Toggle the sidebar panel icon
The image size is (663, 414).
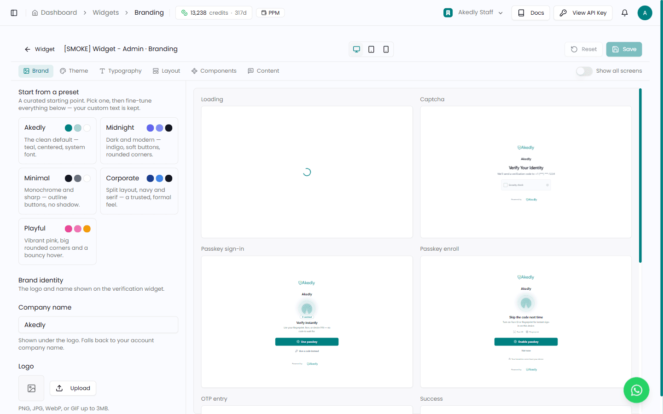pyautogui.click(x=14, y=13)
